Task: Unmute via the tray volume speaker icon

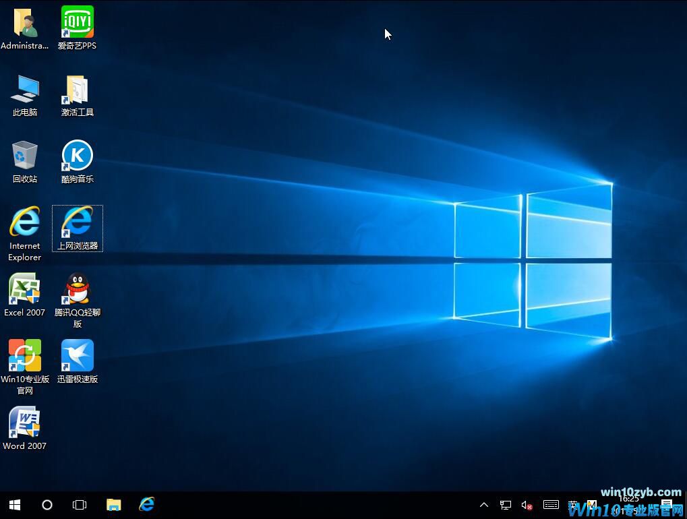Action: (x=527, y=505)
